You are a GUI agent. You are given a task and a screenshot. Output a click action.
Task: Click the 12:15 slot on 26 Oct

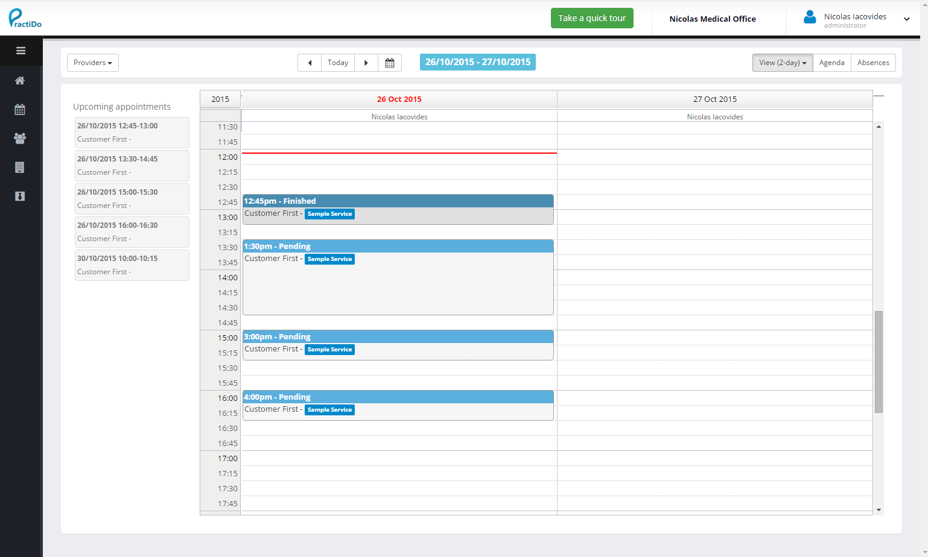coord(399,172)
